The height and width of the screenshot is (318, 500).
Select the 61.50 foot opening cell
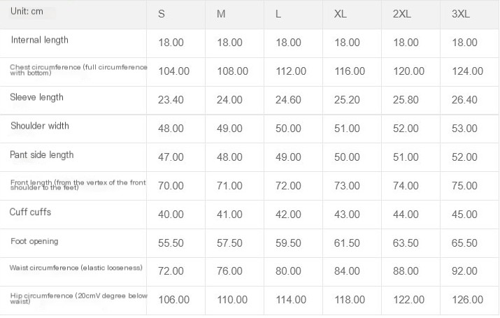pyautogui.click(x=347, y=243)
